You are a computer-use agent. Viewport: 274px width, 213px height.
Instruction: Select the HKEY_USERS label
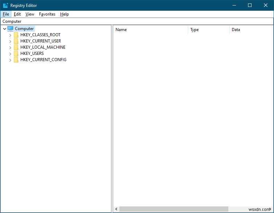click(32, 54)
